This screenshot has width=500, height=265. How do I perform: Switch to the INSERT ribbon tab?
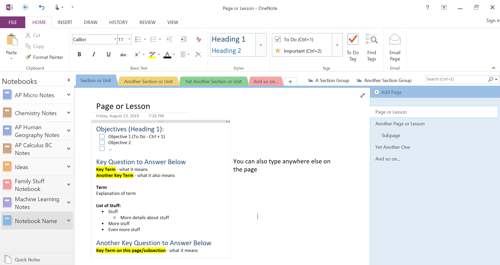tap(65, 22)
